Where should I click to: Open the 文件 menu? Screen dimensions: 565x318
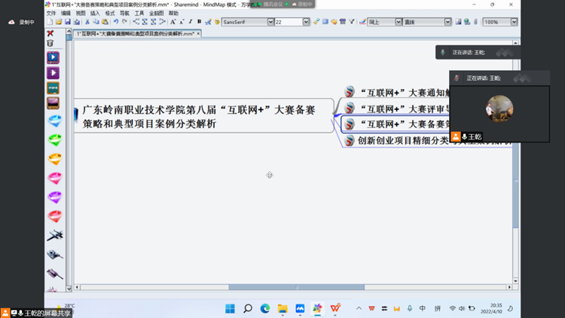51,14
